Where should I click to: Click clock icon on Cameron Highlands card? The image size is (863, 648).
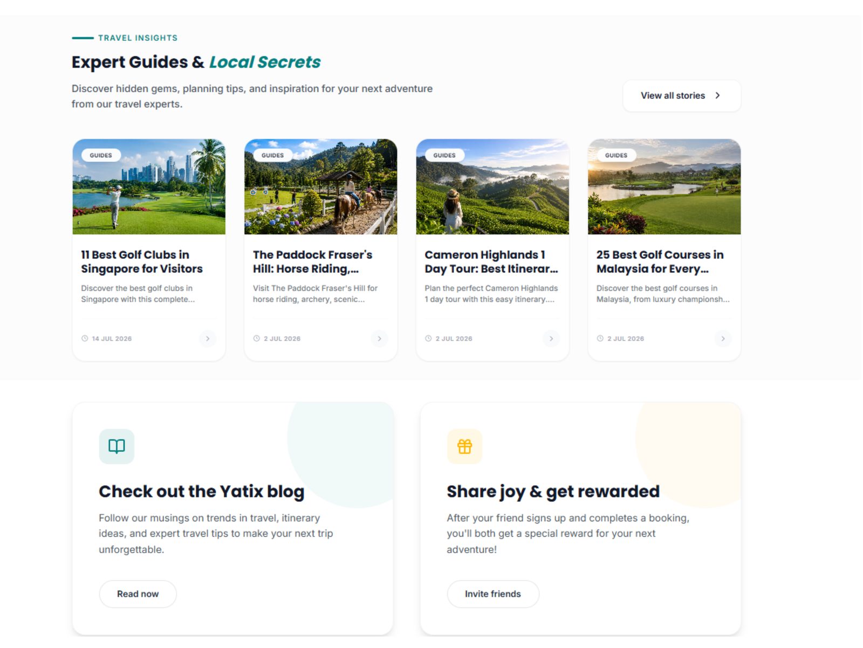[428, 339]
